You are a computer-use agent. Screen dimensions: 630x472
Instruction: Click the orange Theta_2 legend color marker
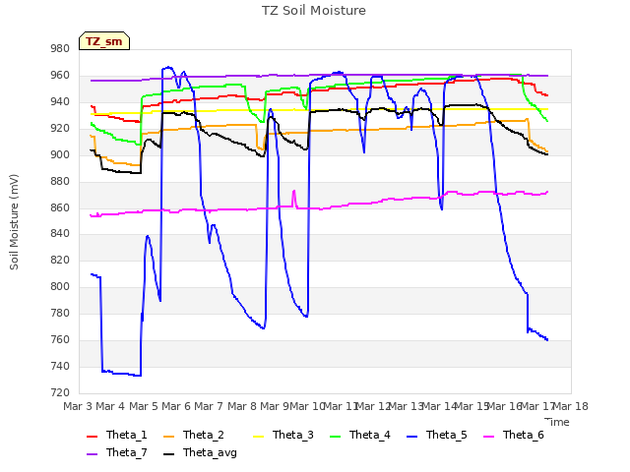point(168,437)
